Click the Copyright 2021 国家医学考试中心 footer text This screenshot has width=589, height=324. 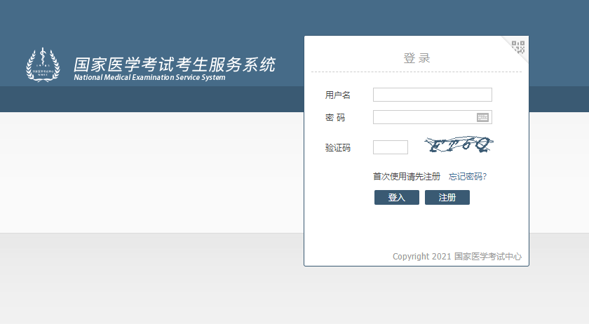tap(456, 257)
